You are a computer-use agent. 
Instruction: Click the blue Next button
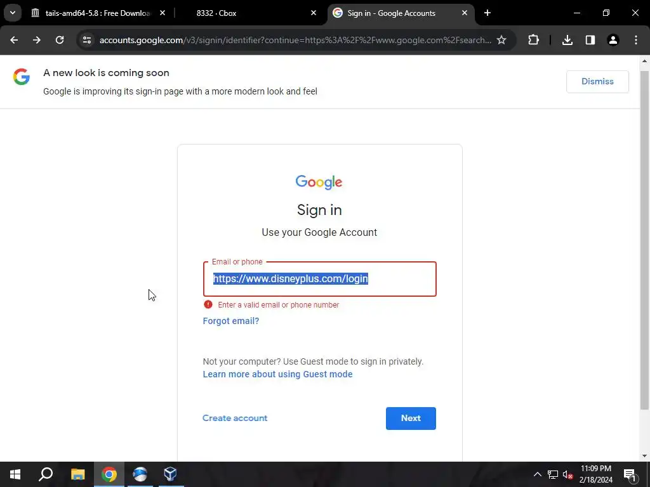[411, 419]
